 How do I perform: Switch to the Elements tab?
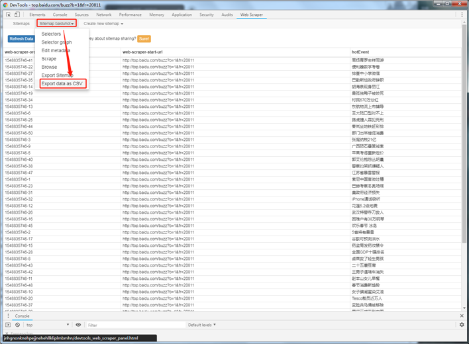coord(37,15)
